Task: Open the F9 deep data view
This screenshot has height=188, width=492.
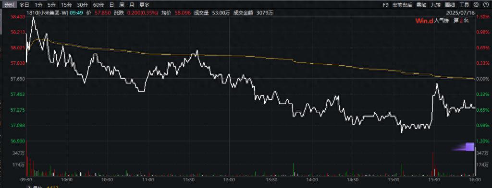Action: (386, 5)
